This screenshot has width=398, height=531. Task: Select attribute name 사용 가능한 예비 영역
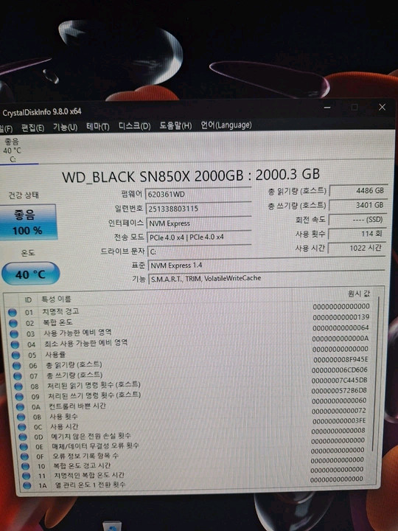click(x=78, y=333)
